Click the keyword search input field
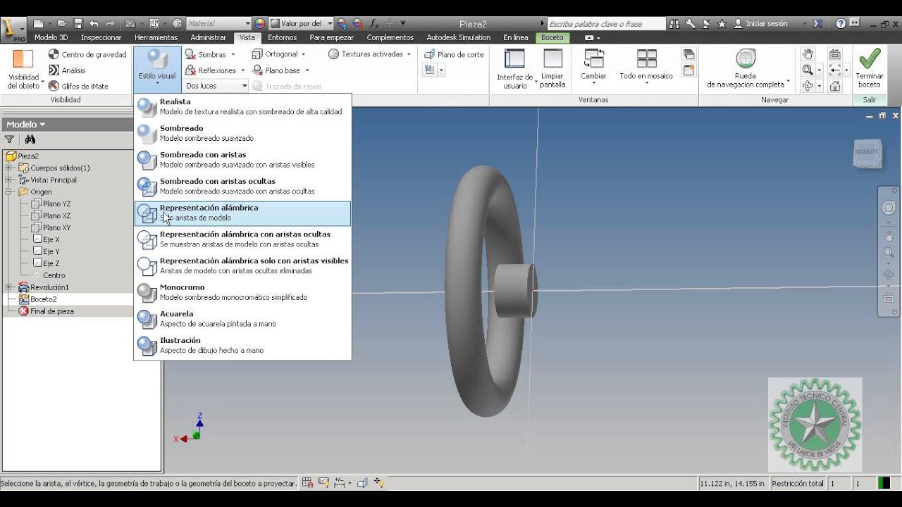 click(606, 23)
